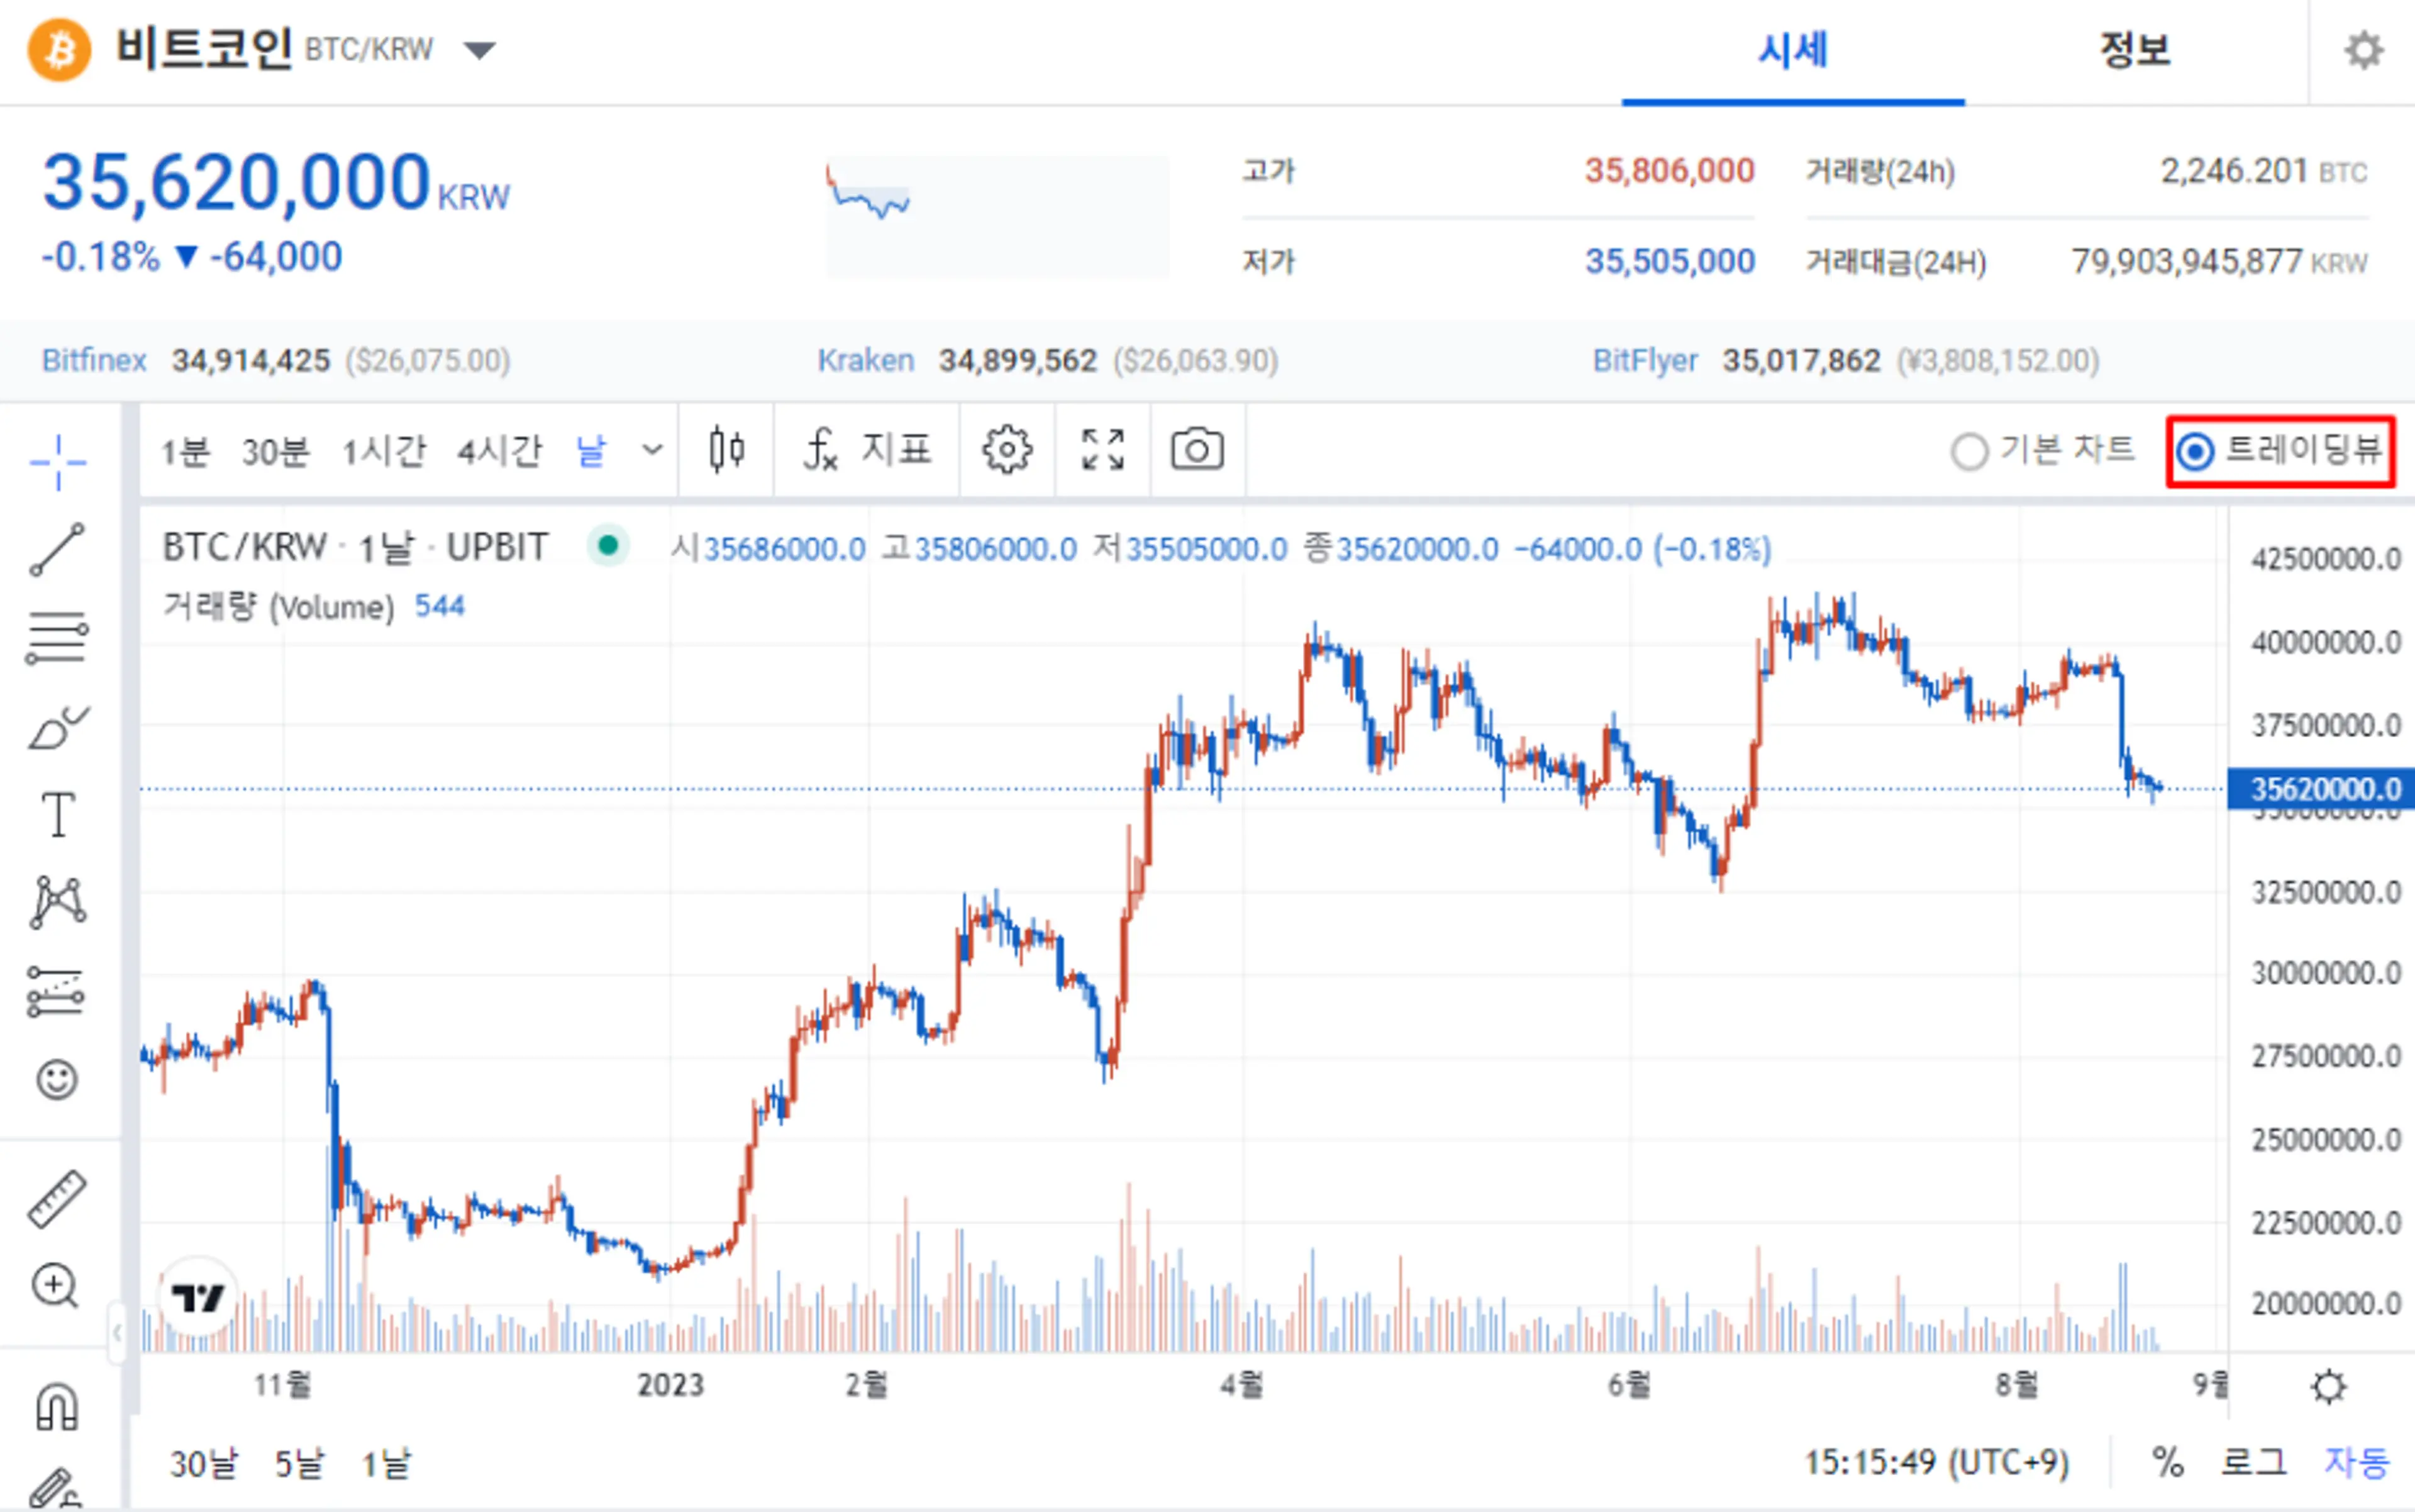Screen dimensions: 2415x1512
Task: Select the text annotation tool
Action: click(x=58, y=815)
